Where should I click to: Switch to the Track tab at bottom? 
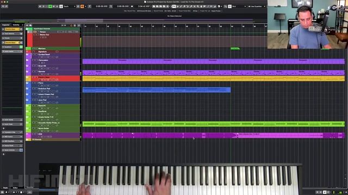[x=5, y=188]
